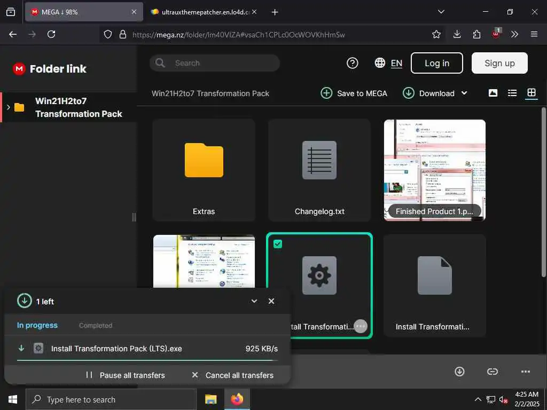Open the control panel screenshot thumbnail
Screen dimensions: 547x410
[204, 262]
